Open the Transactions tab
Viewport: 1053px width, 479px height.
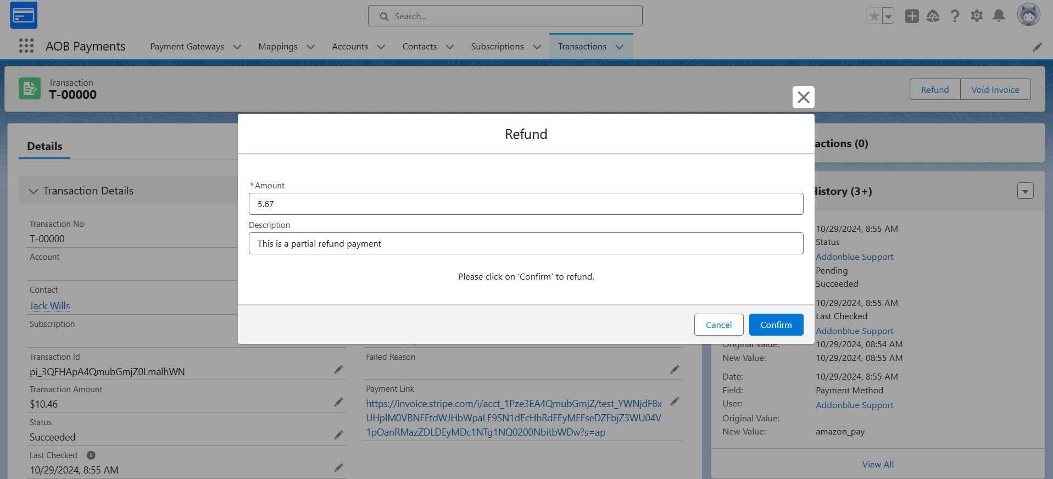tap(582, 47)
